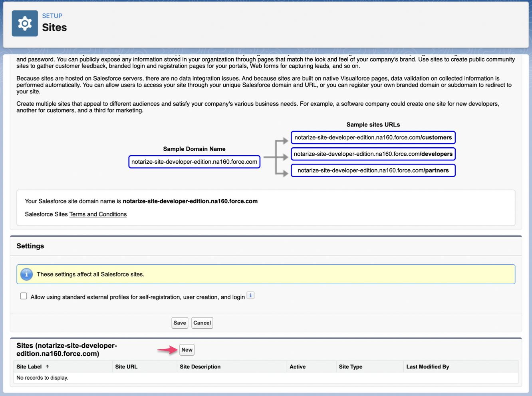The height and width of the screenshot is (396, 532).
Task: Click the sort arrow next to Site Label
Action: point(47,366)
